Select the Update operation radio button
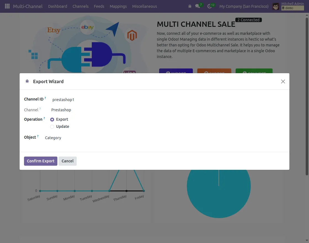Image resolution: width=309 pixels, height=243 pixels. 52,127
